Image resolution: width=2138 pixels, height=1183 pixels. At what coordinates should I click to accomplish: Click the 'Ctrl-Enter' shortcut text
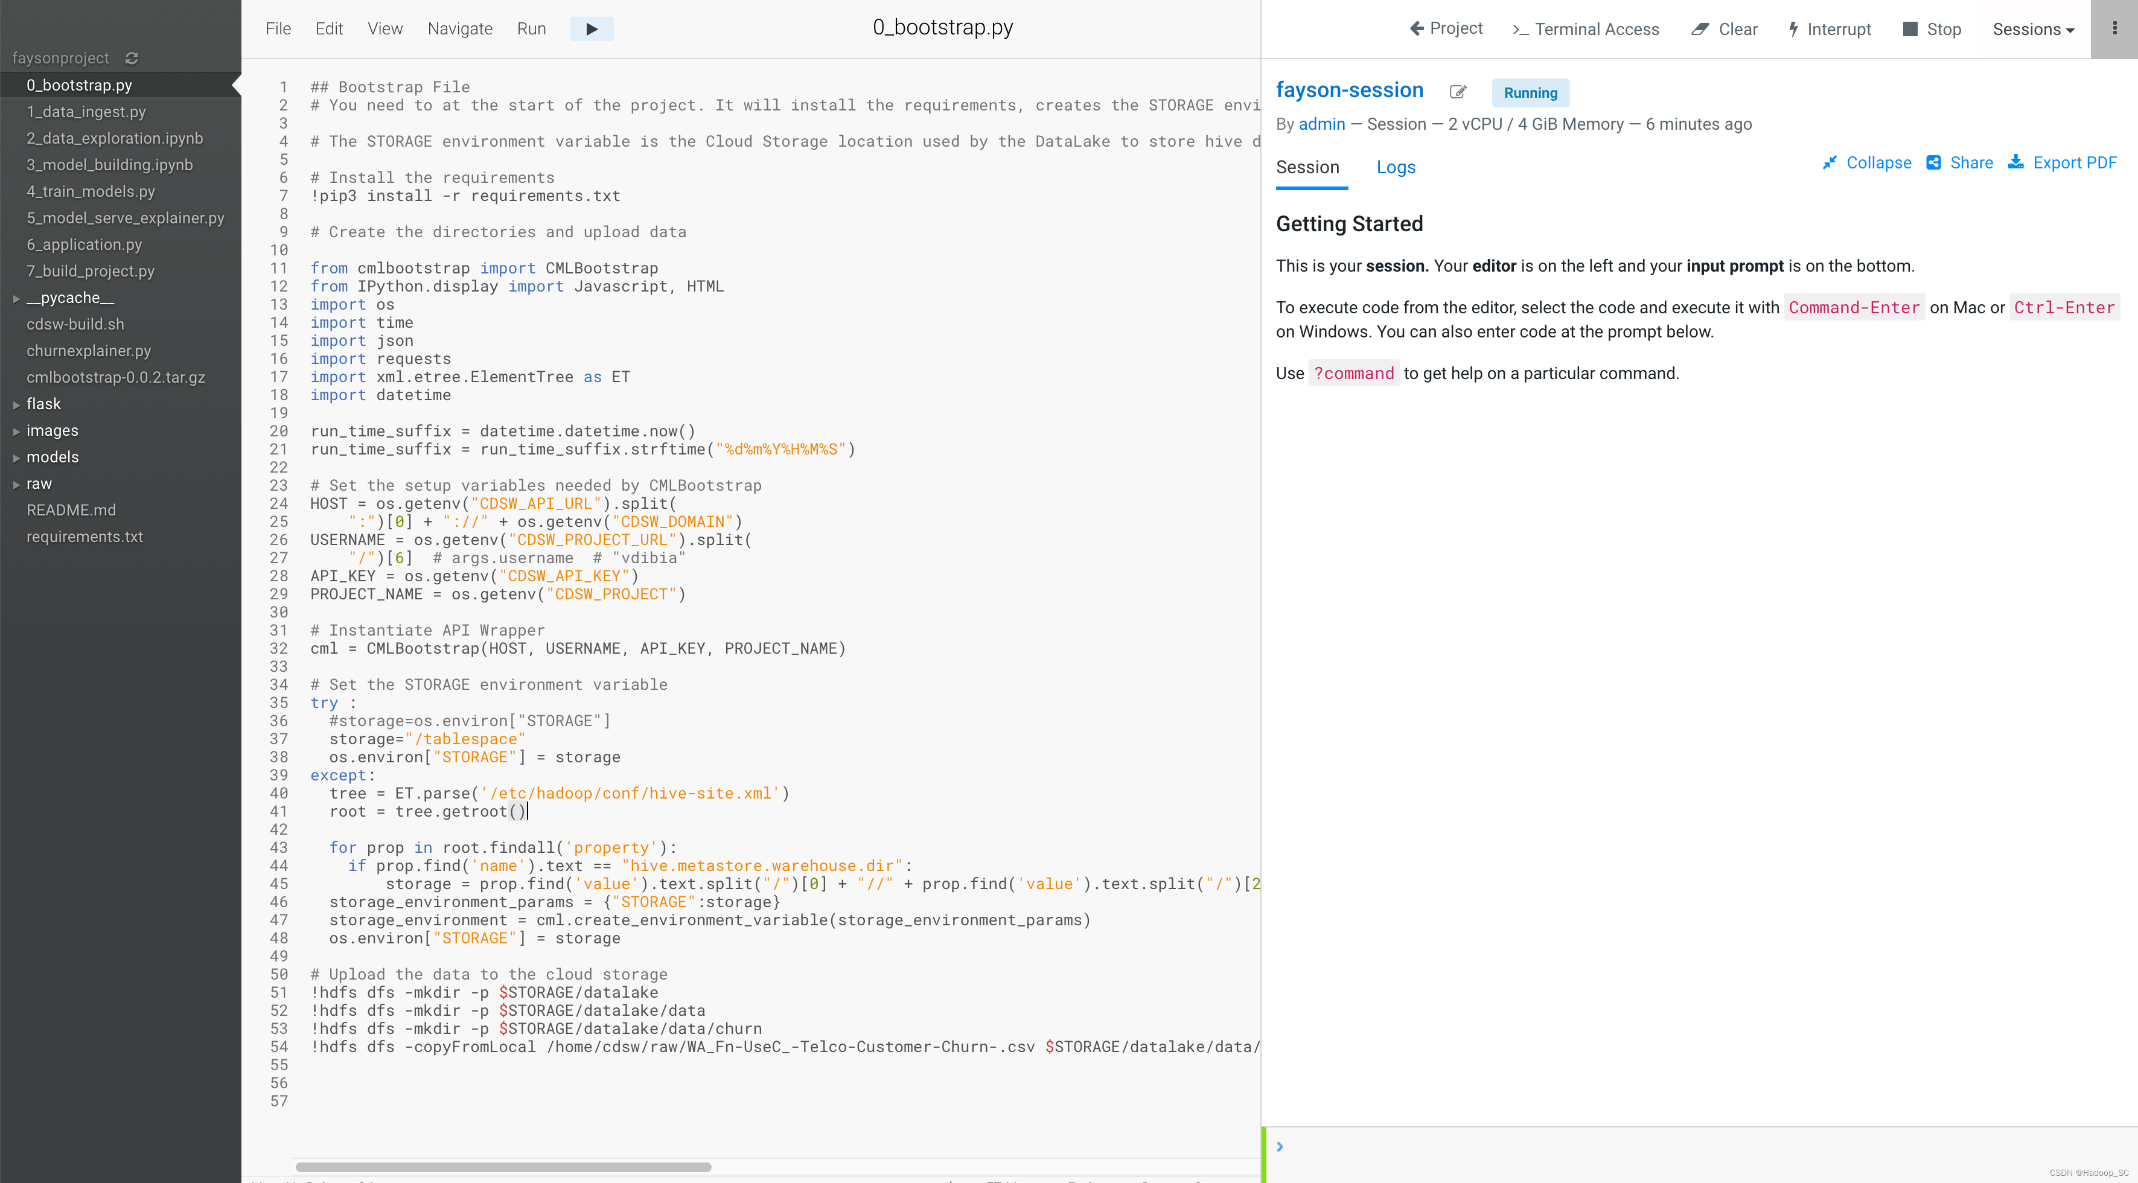[2064, 308]
